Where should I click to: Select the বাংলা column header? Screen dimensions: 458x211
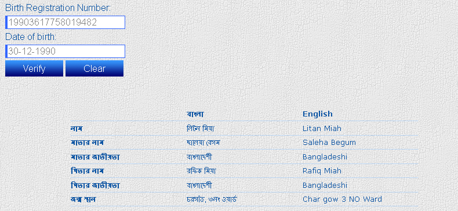[x=195, y=114]
